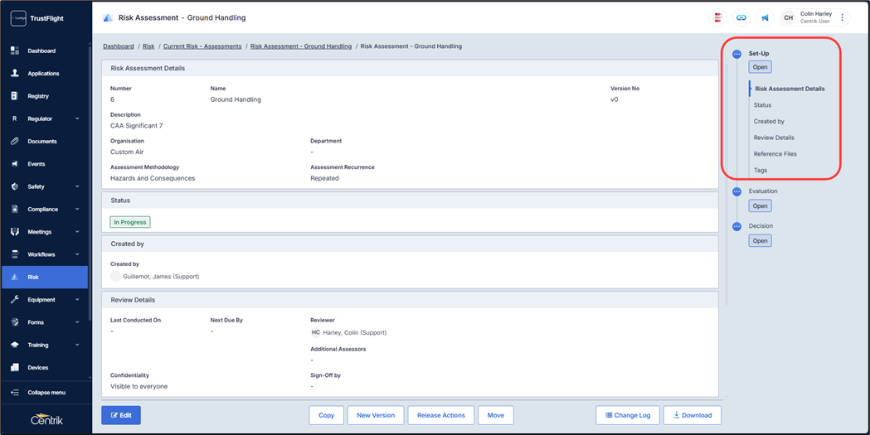The image size is (870, 435).
Task: Click the Devices icon in sidebar
Action: [x=15, y=367]
